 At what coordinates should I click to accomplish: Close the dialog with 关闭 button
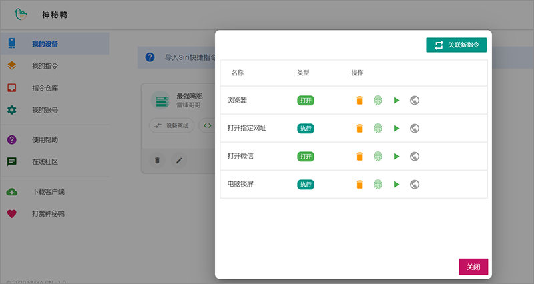pyautogui.click(x=473, y=267)
